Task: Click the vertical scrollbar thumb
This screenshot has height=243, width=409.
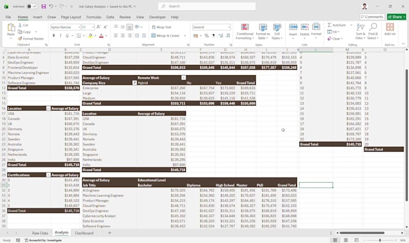Action: click(406, 135)
